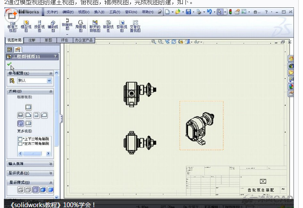Save the drawing with the floppy icon
Viewport: 303px width, 208px height.
pyautogui.click(x=188, y=12)
